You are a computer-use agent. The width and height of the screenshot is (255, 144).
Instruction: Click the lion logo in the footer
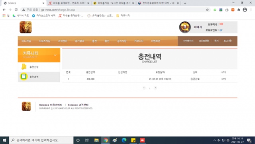26,106
